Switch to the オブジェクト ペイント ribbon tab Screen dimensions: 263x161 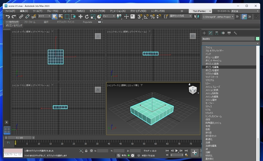tap(65, 22)
